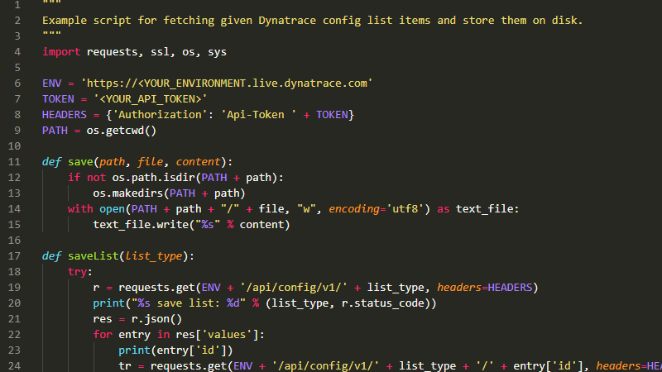The height and width of the screenshot is (372, 662).
Task: Click the 'for' keyword on line 22
Action: 103,335
